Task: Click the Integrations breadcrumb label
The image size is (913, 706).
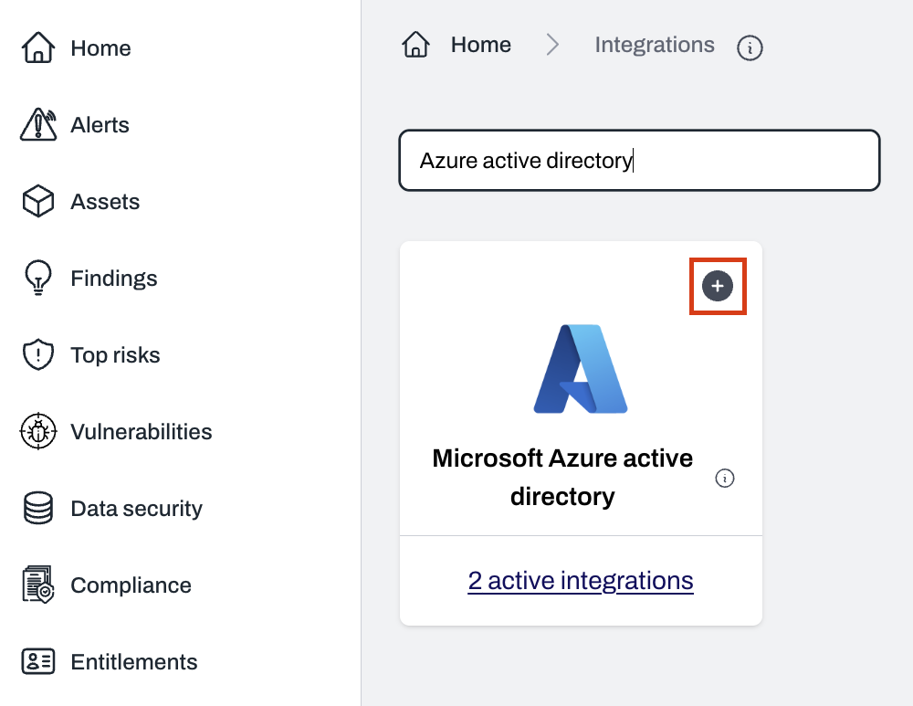Action: 655,45
